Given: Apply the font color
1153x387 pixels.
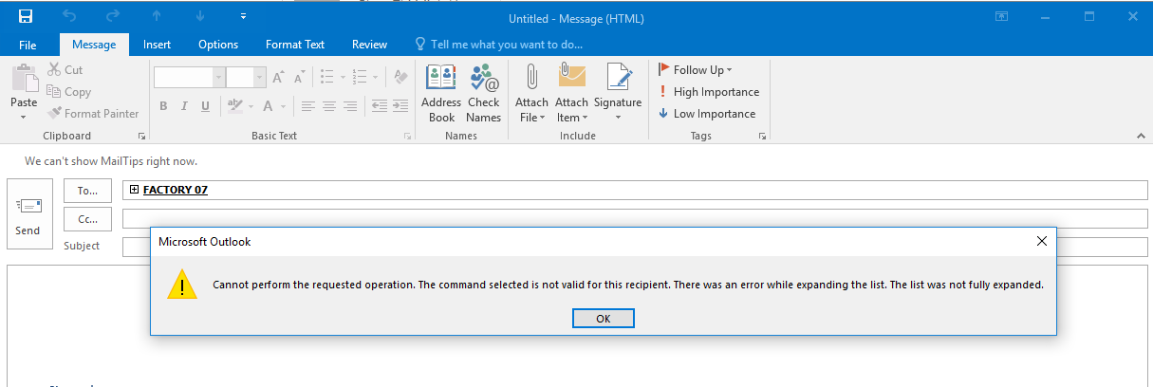Looking at the screenshot, I should coord(269,106).
